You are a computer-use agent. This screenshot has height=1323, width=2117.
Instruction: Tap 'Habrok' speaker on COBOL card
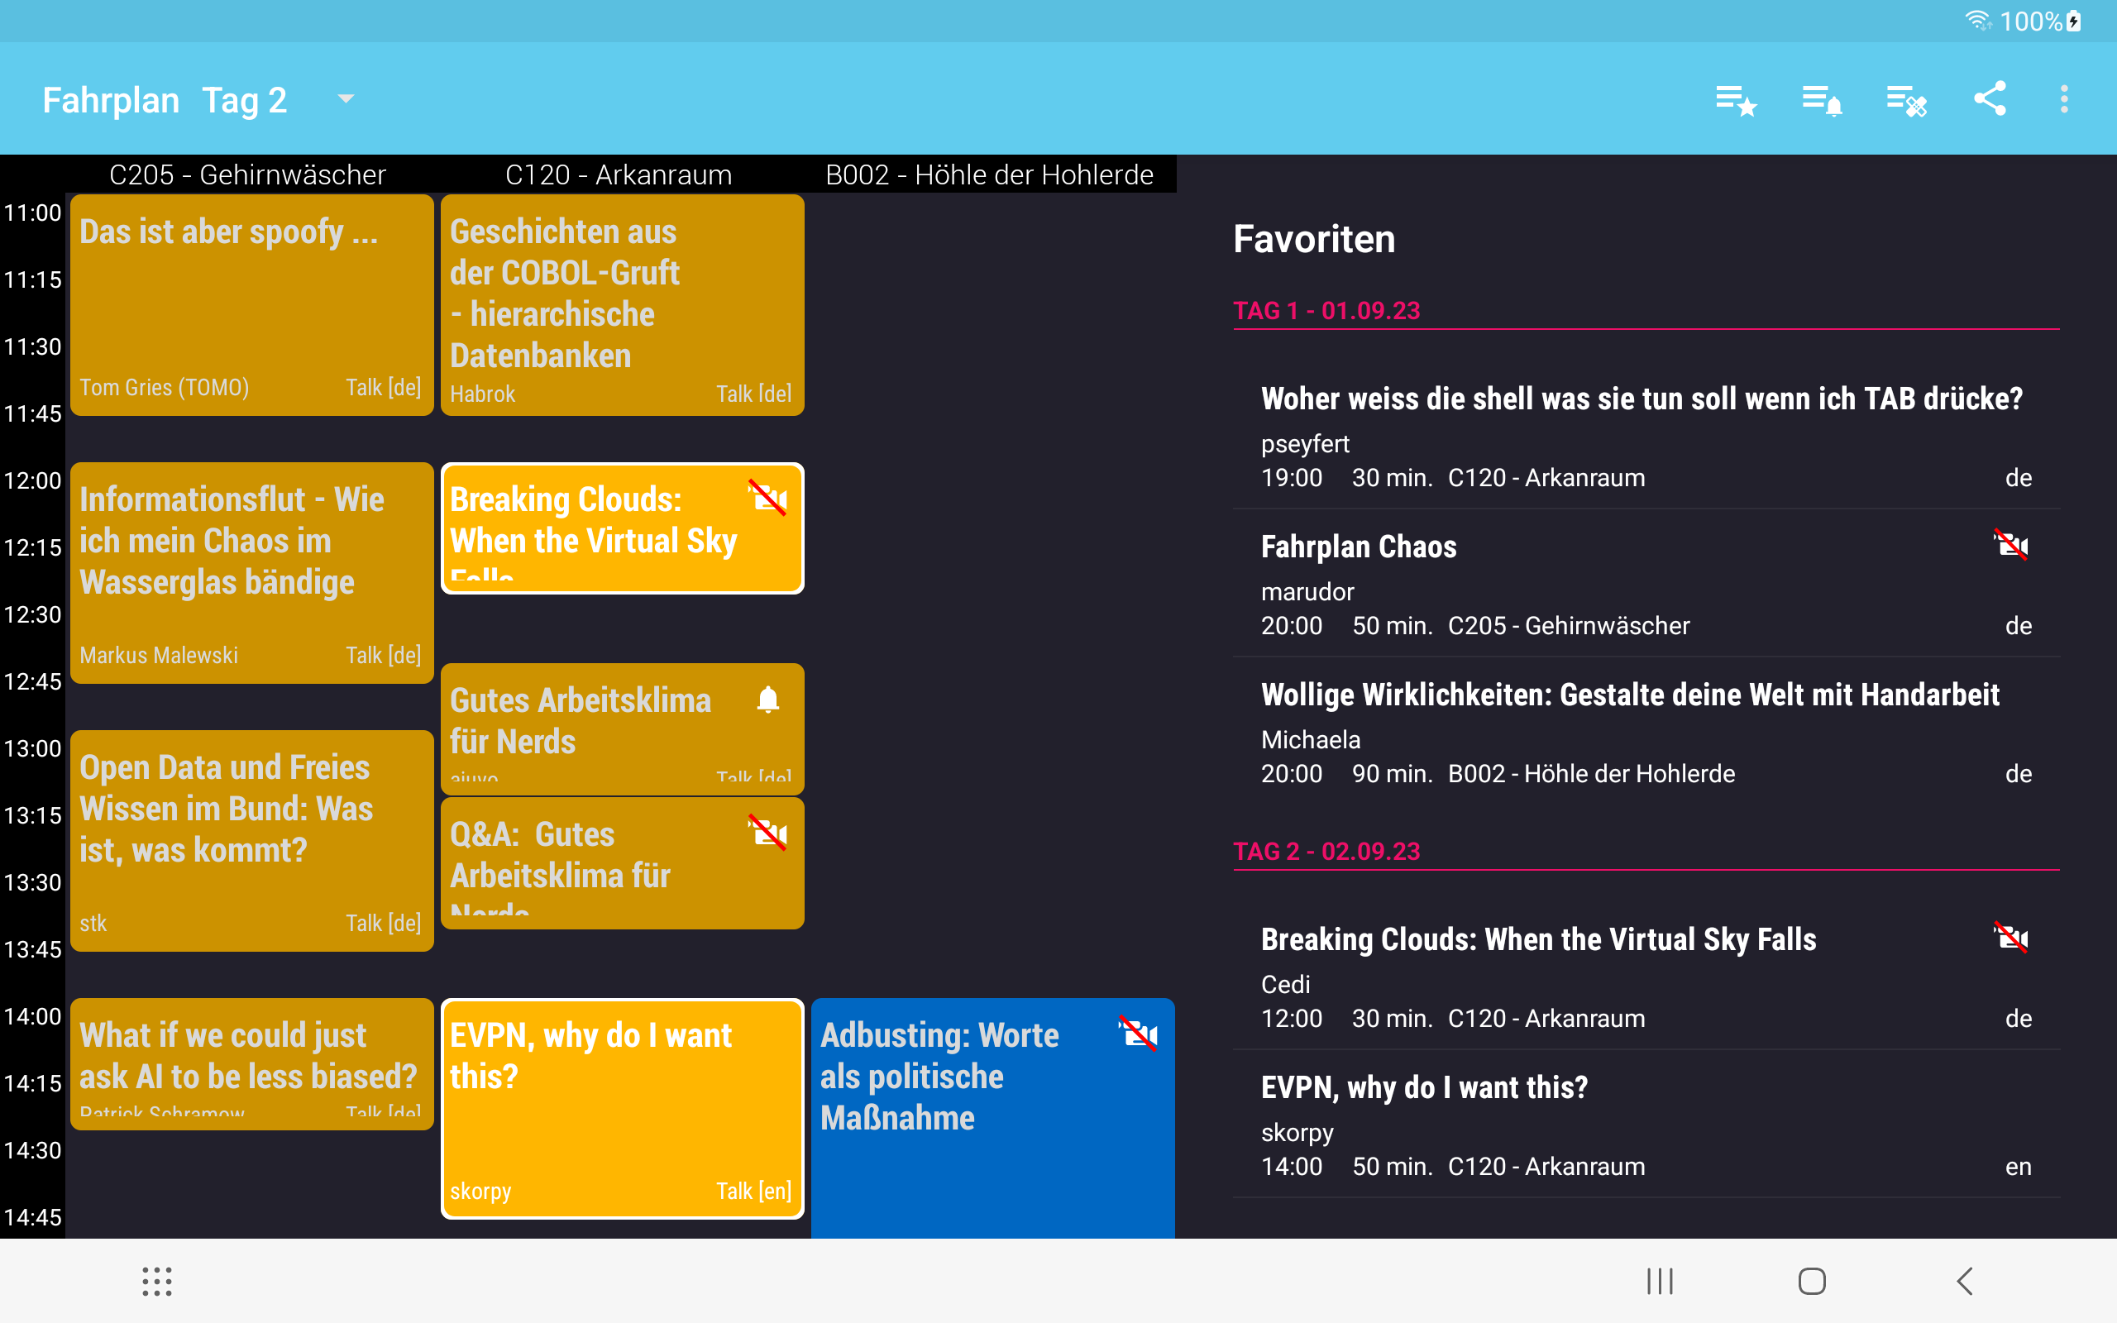click(482, 394)
